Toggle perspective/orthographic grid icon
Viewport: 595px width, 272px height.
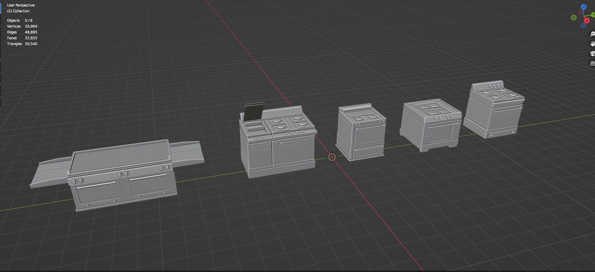592,64
